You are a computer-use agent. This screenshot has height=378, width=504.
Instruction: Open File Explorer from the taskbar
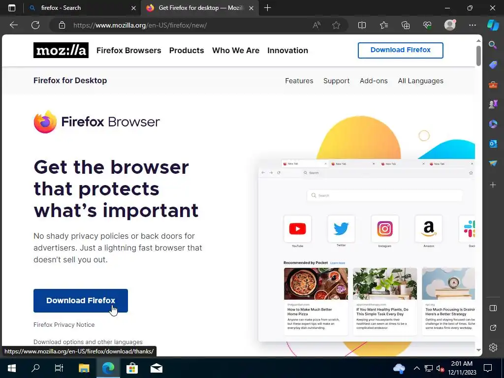(84, 368)
